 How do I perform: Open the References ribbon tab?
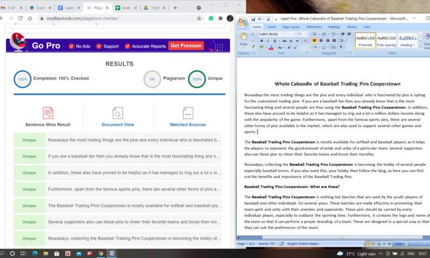click(314, 27)
